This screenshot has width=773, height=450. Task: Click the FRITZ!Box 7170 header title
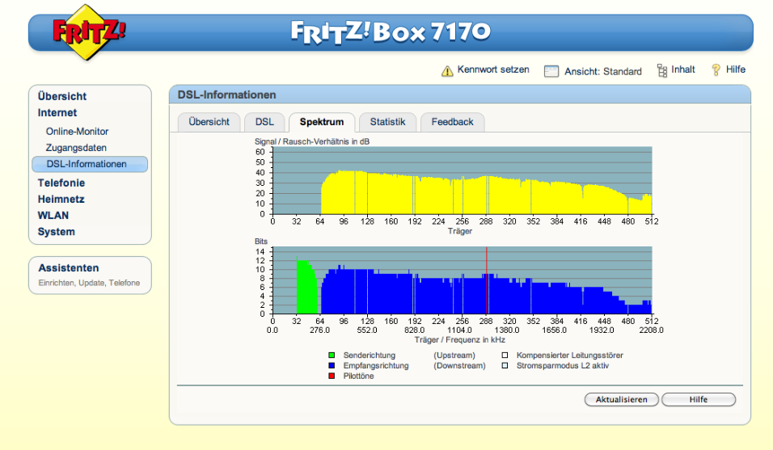391,32
